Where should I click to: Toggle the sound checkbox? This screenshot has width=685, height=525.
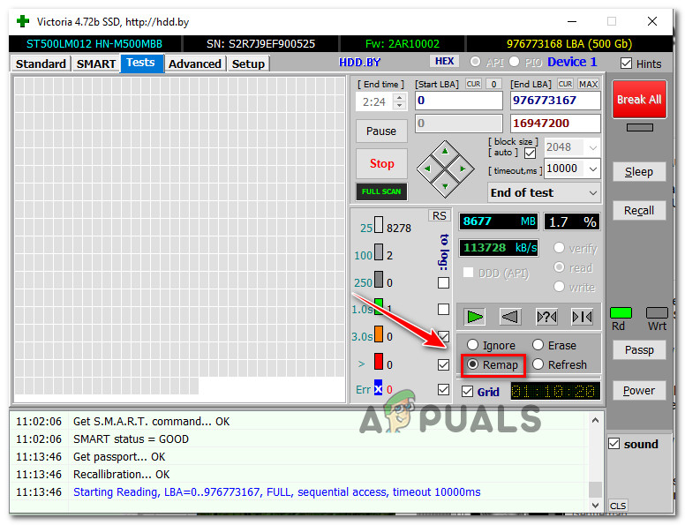coord(613,444)
